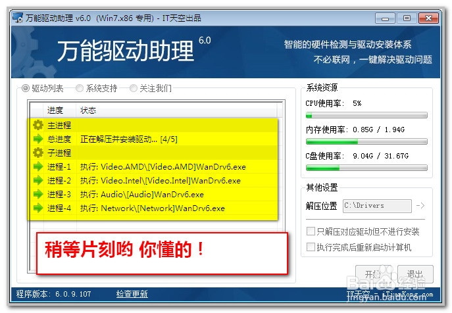
Task: Close the 万能驱动助理 window
Action: (x=429, y=18)
